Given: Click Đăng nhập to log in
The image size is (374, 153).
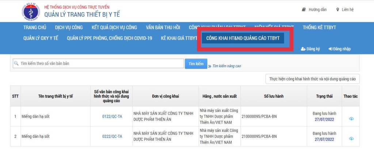Looking at the screenshot, I should point(339,49).
